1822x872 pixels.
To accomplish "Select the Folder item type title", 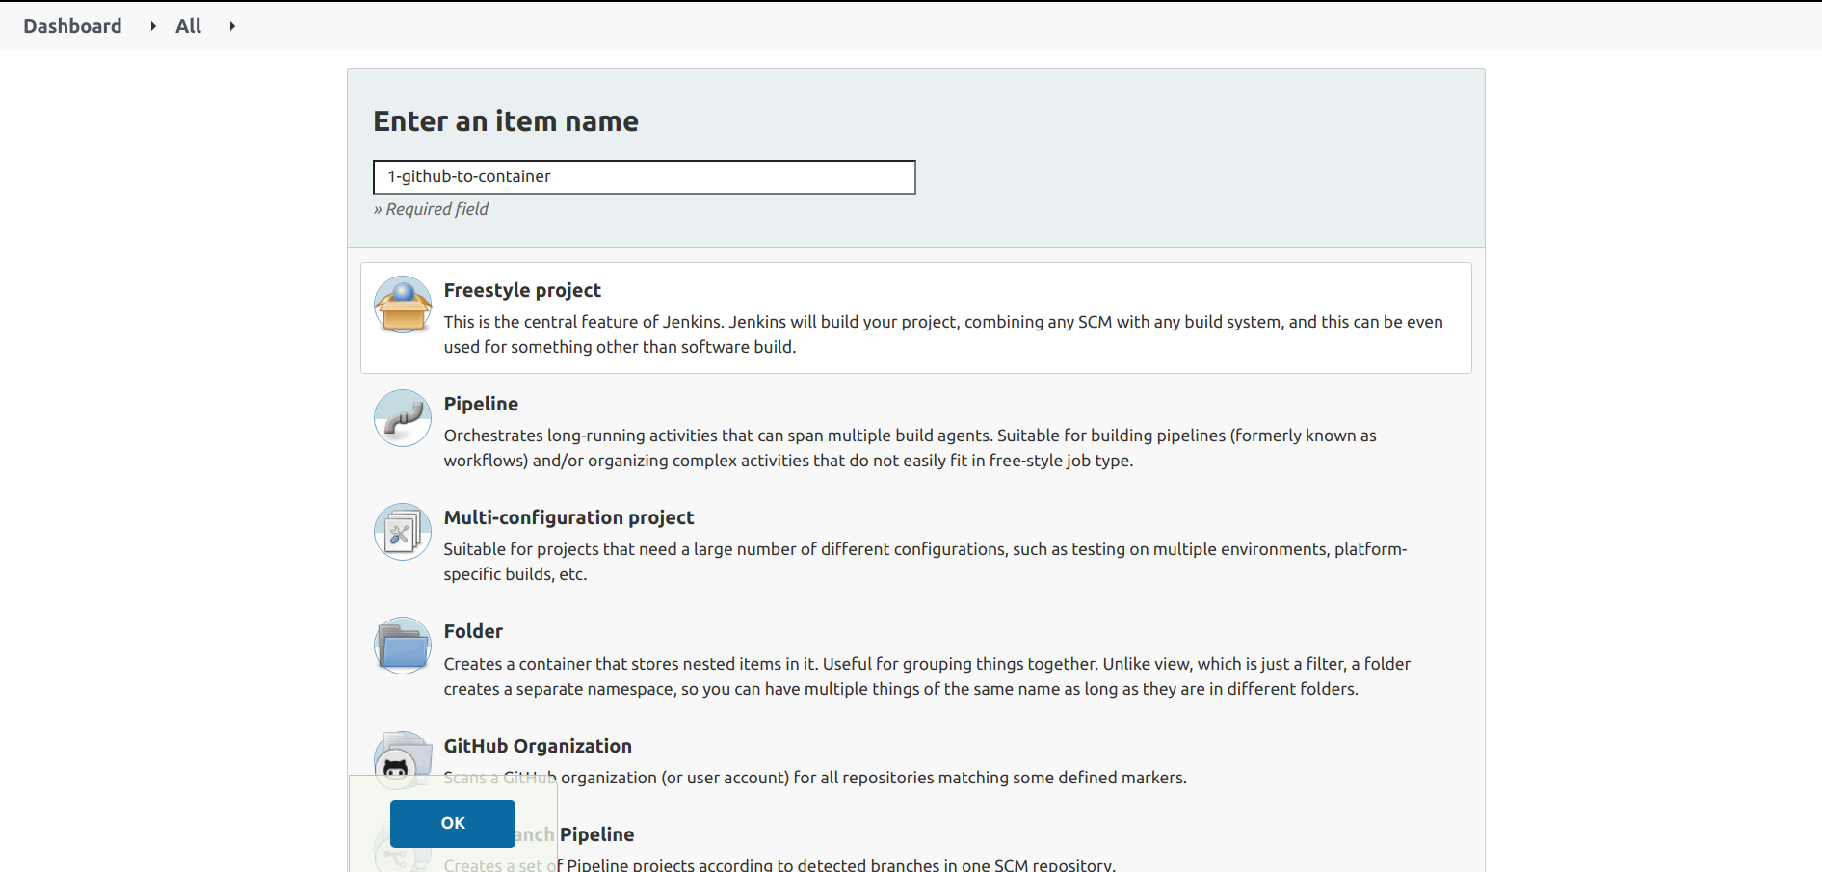I will pos(473,631).
